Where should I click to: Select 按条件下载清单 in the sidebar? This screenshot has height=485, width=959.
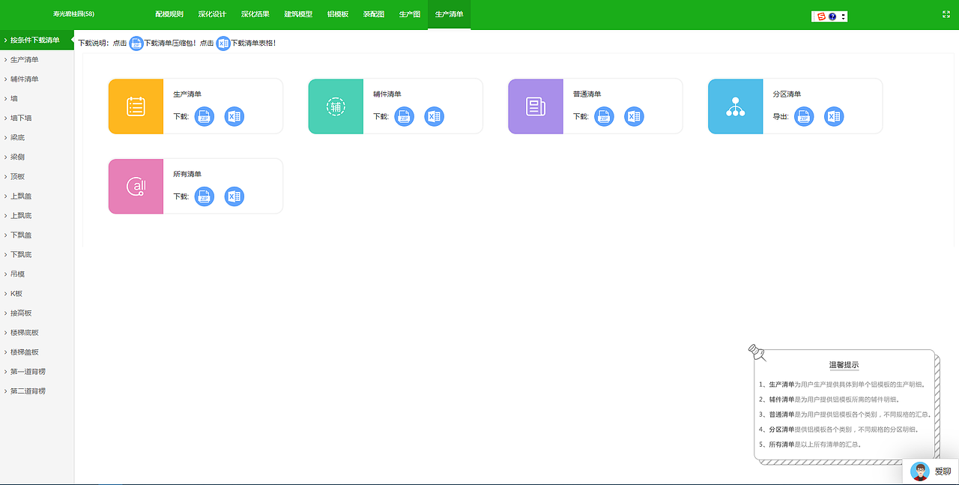click(37, 40)
